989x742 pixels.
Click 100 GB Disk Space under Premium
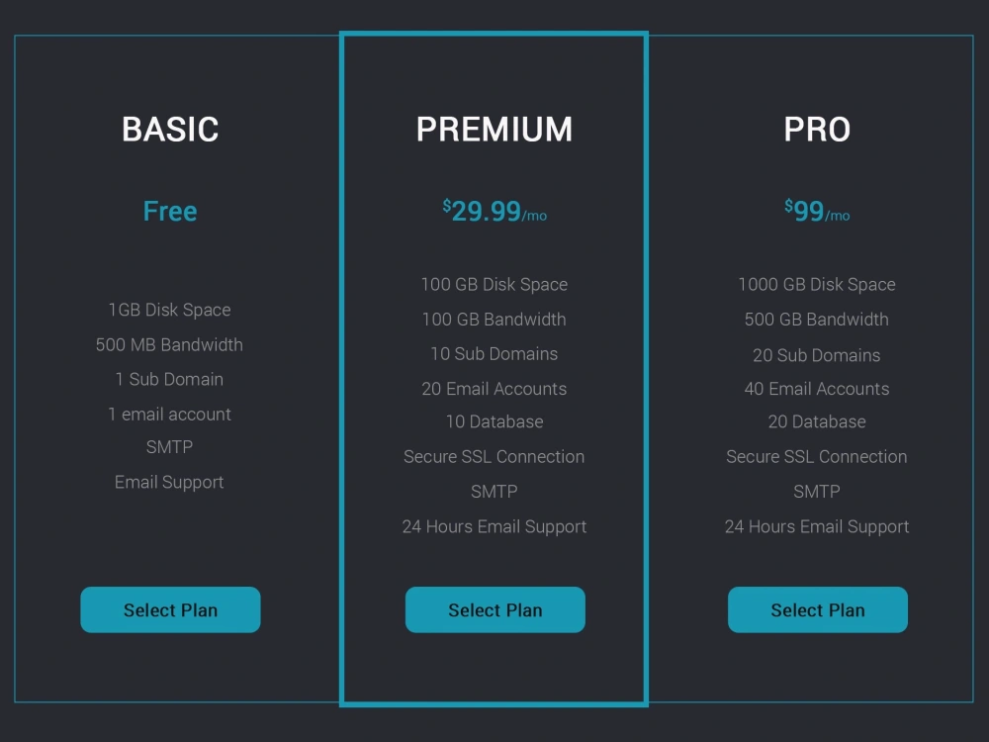click(494, 284)
